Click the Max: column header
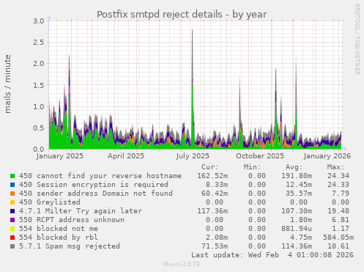 [x=336, y=167]
